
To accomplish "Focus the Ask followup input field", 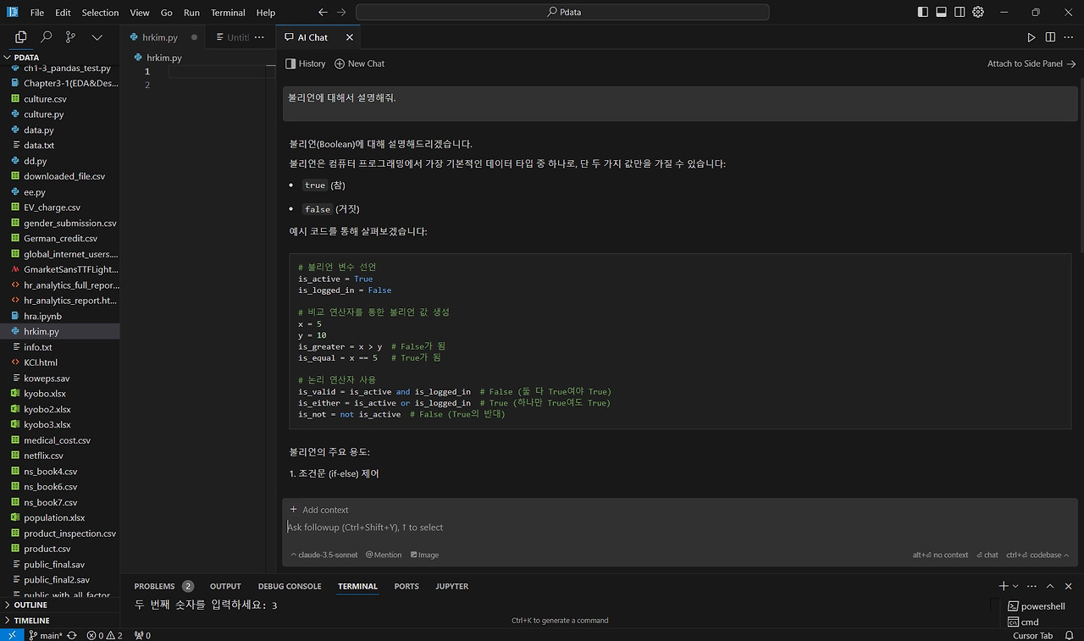I will point(679,528).
